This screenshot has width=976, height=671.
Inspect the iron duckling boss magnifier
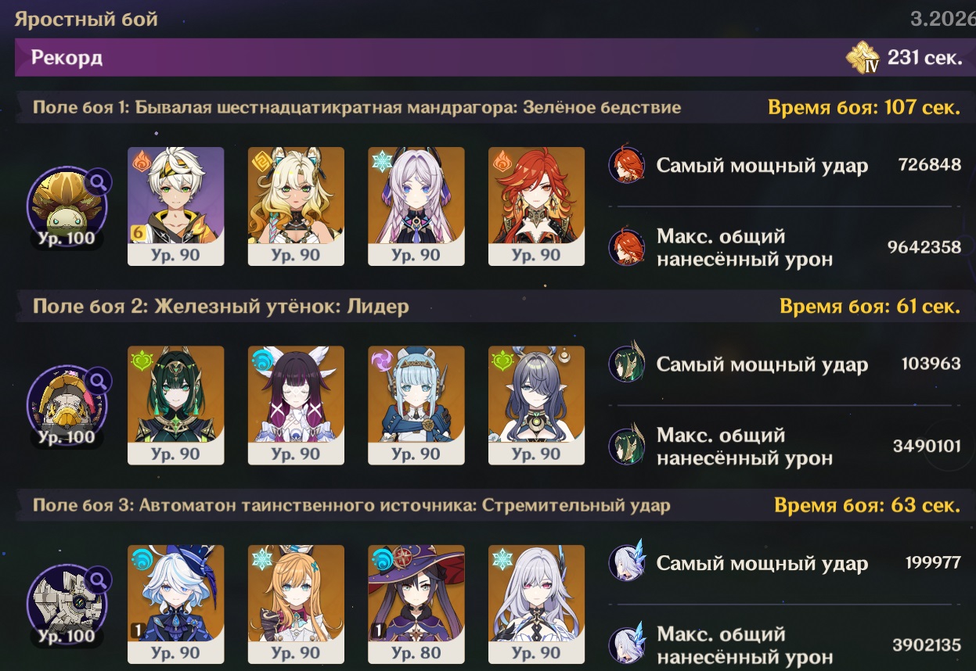coord(99,382)
